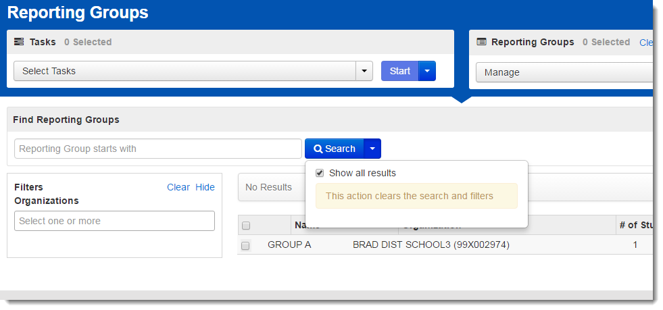Open the Search button dropdown arrow
The height and width of the screenshot is (310, 663).
point(372,149)
